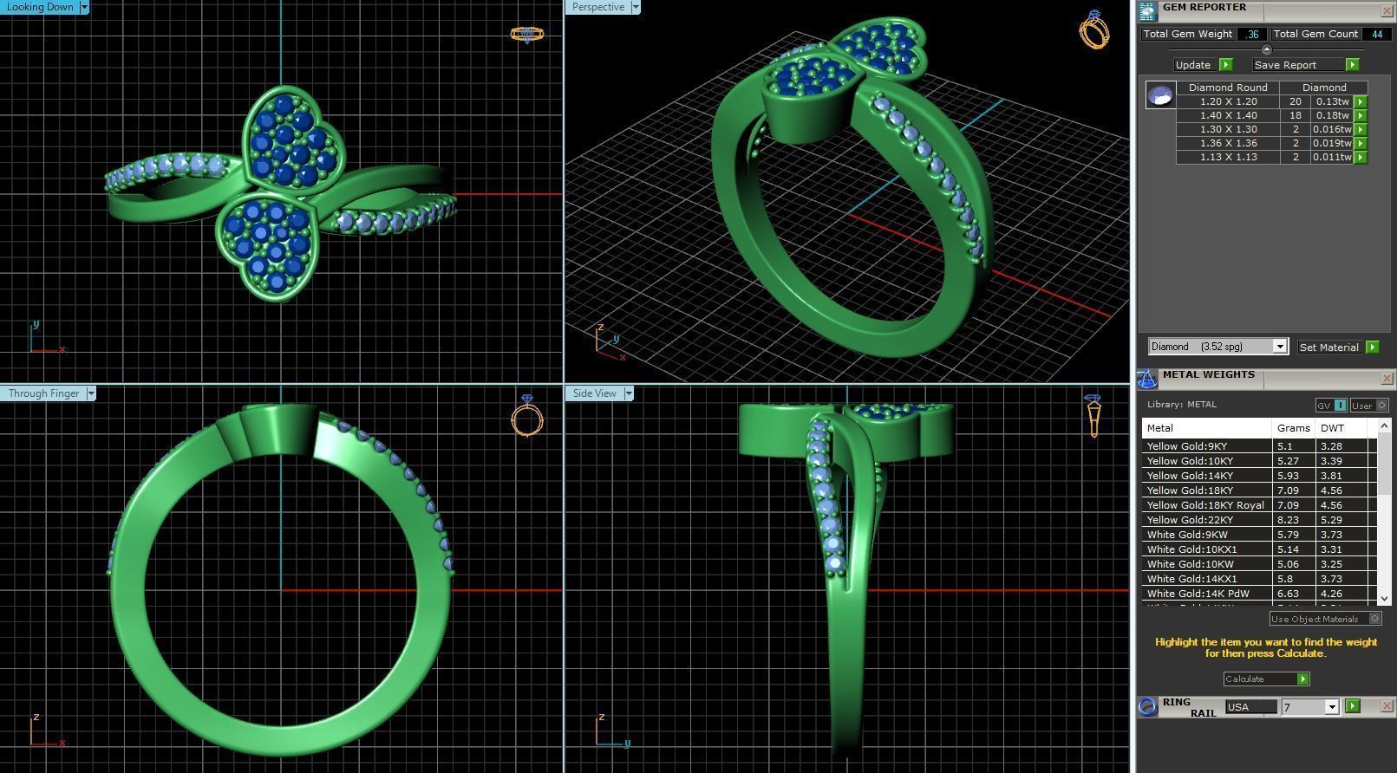The image size is (1397, 773).
Task: Click scroll down arrow in metal list
Action: point(1384,598)
